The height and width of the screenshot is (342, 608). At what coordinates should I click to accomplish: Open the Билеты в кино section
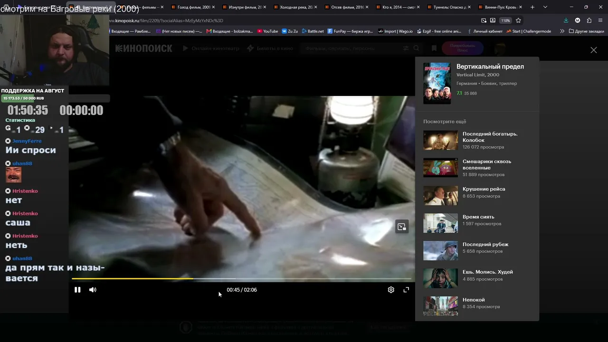pyautogui.click(x=270, y=48)
